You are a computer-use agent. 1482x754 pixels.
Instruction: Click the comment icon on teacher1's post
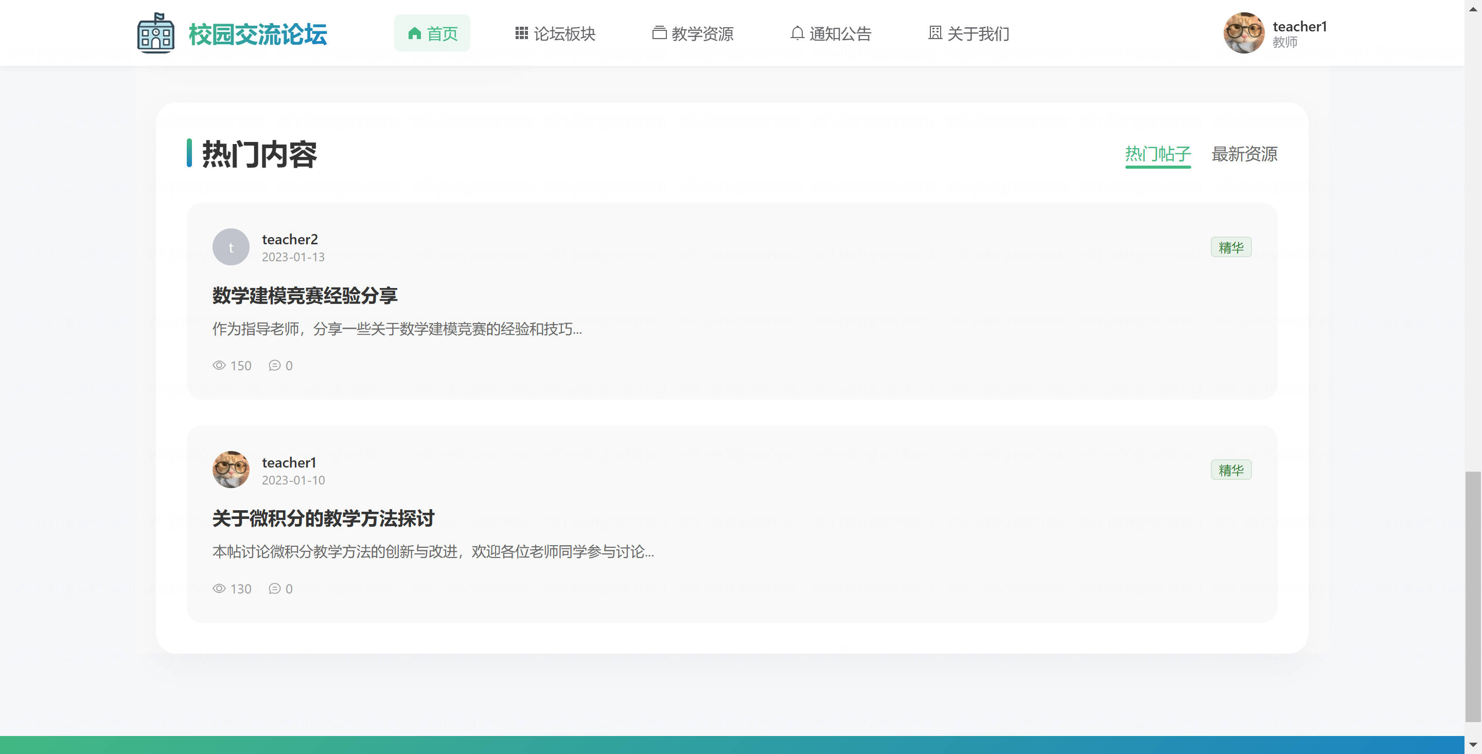pyautogui.click(x=274, y=589)
